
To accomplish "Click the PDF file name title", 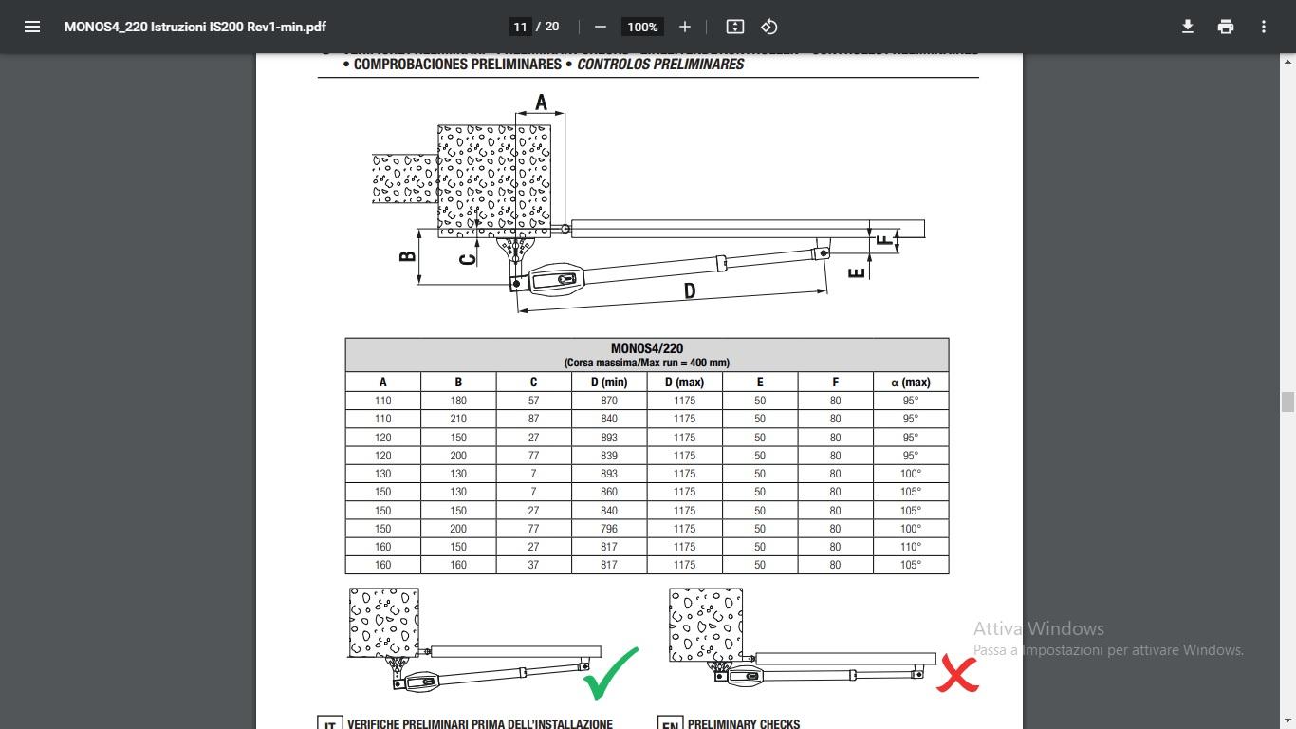I will pos(195,27).
